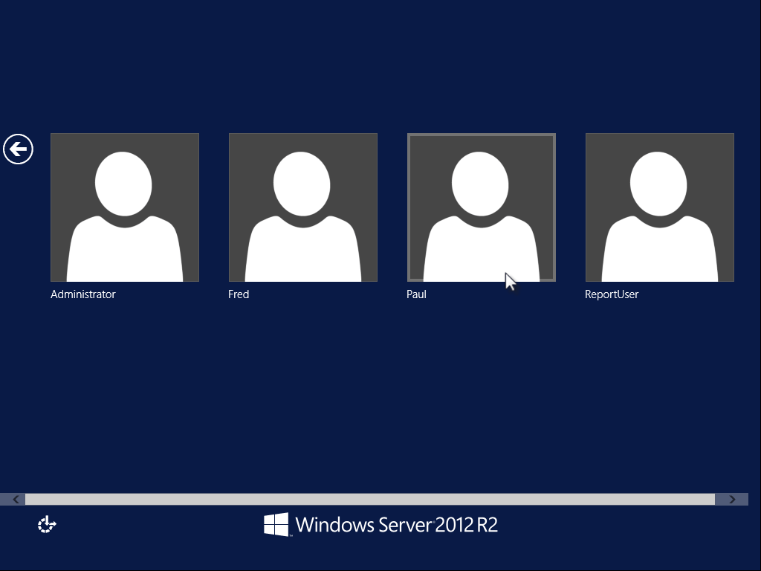
Task: Click the Paul name label
Action: point(416,294)
